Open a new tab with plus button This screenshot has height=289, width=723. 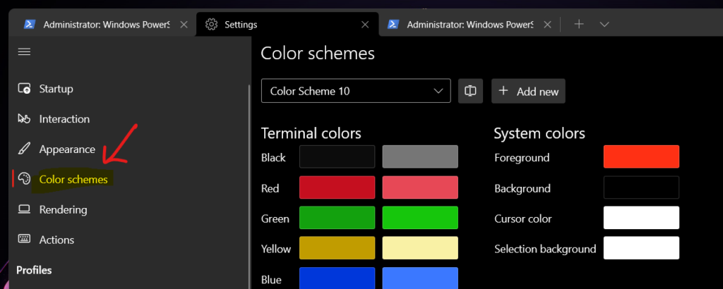point(579,24)
